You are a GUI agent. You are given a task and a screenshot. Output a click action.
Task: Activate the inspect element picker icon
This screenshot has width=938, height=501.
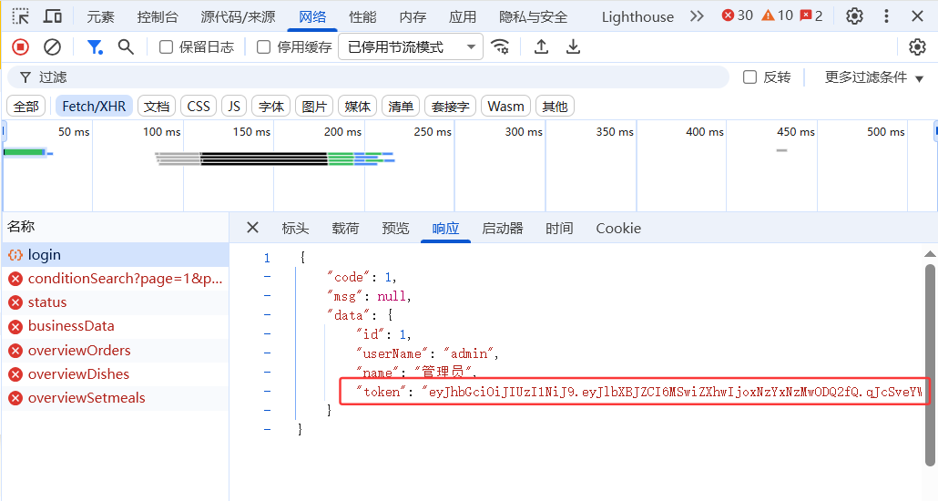(21, 16)
